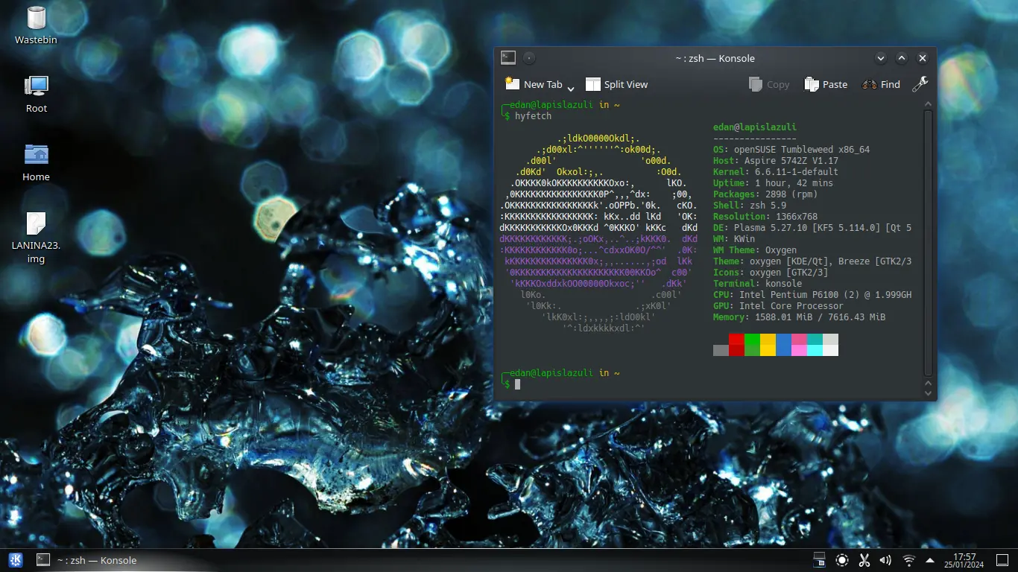Viewport: 1018px width, 572px height.
Task: Click the "Packages: 2898 (rpm)" line
Action: click(765, 194)
